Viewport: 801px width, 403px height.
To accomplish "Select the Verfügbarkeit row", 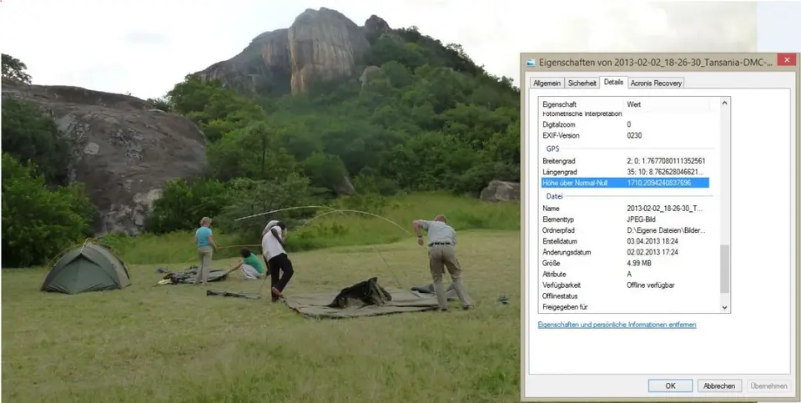I will [625, 285].
